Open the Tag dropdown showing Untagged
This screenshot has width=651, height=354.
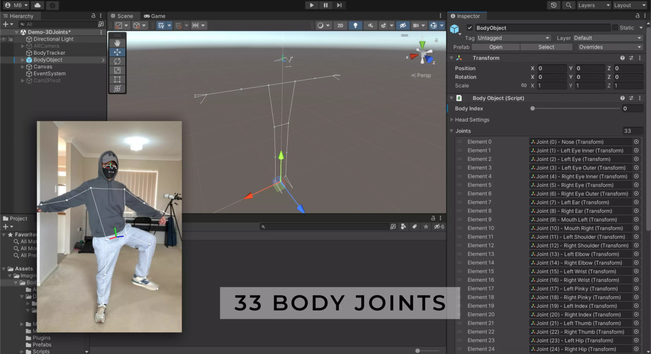[513, 38]
